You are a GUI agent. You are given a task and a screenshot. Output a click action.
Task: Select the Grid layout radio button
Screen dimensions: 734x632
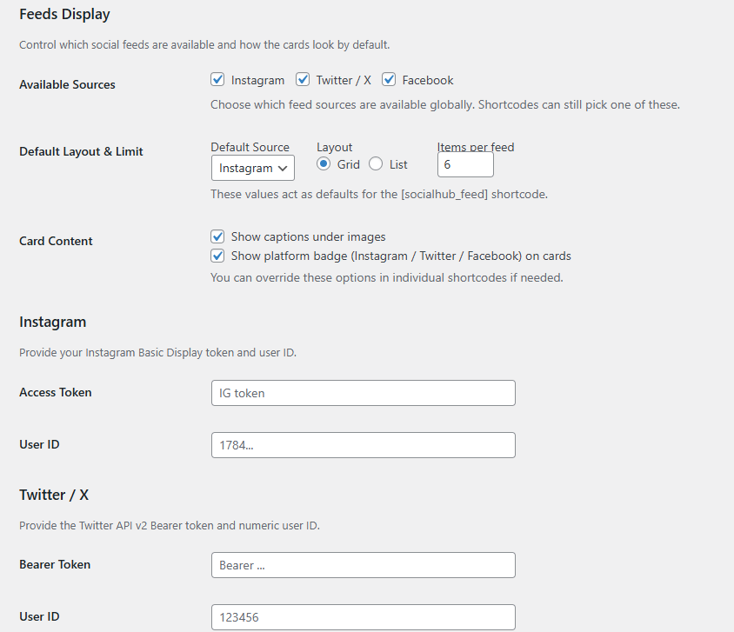pyautogui.click(x=324, y=164)
